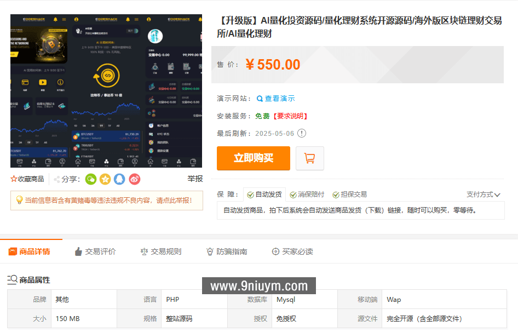
Task: Share via the QQ penguin icon
Action: click(x=119, y=179)
